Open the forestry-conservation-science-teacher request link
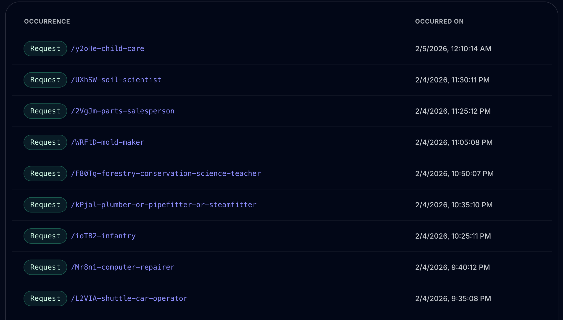Screen dimensions: 563x320 (166, 174)
